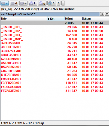
Task: Click size value 217 947
Action: (71, 87)
